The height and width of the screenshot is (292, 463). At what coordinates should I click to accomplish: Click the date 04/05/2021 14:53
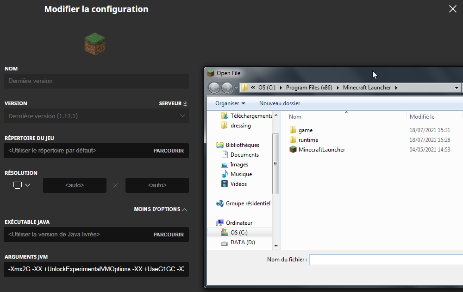tap(430, 150)
